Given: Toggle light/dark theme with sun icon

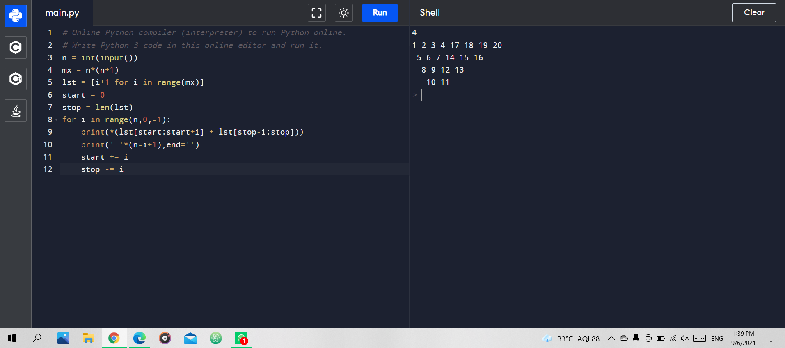Looking at the screenshot, I should point(343,13).
